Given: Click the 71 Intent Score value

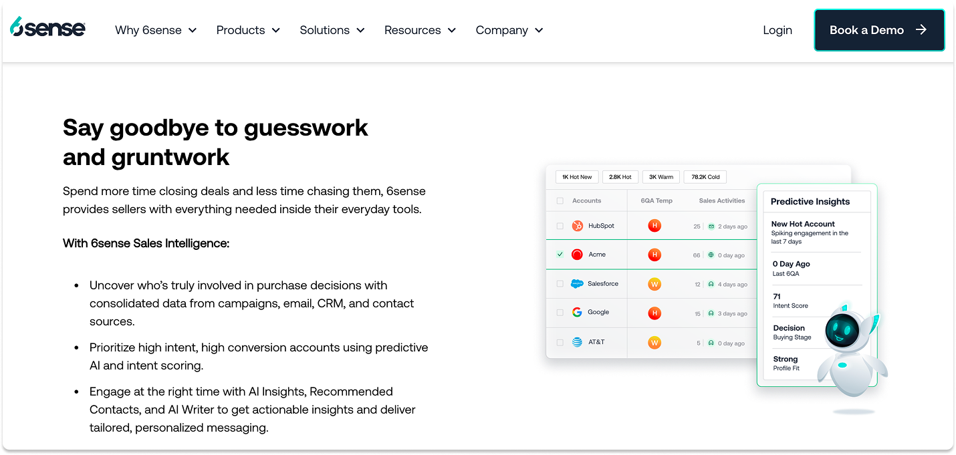Looking at the screenshot, I should click(x=790, y=301).
